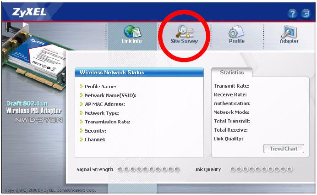Click the Network Type label

coord(102,113)
